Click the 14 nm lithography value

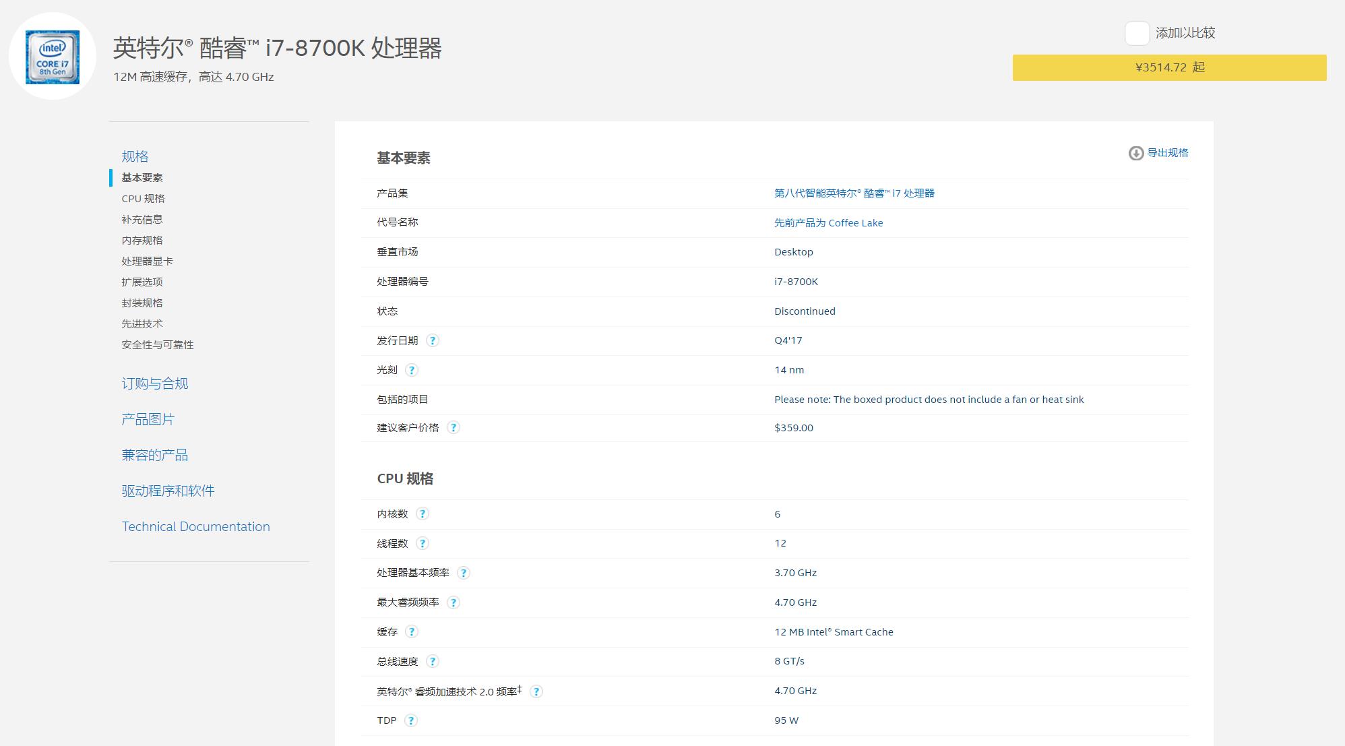[x=789, y=370]
